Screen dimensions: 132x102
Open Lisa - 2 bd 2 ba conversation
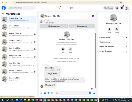coord(18,27)
